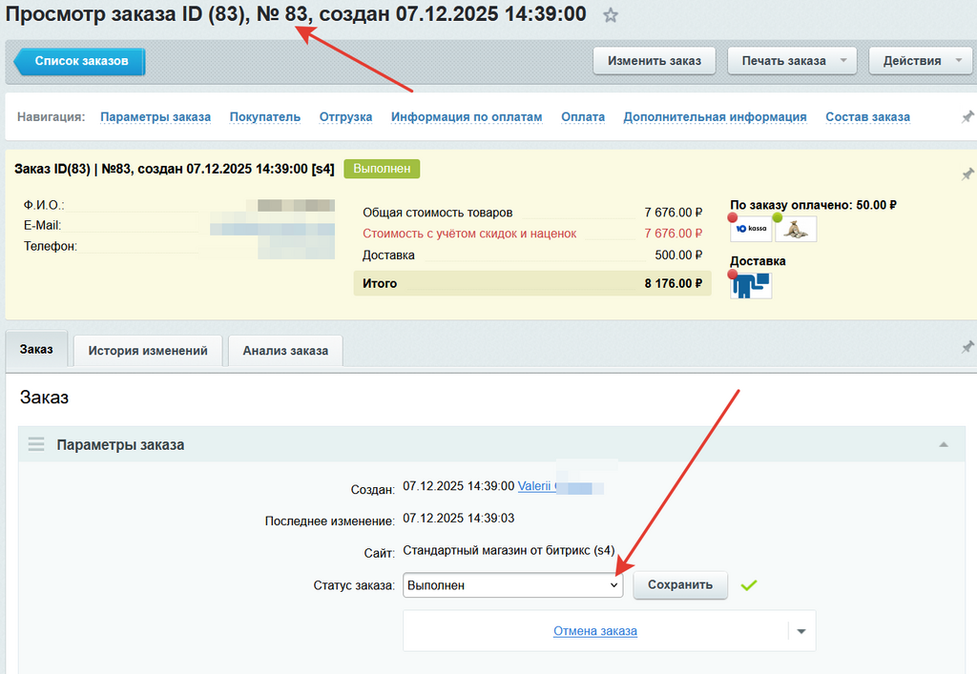Collapse the Параметры заказа section
The width and height of the screenshot is (977, 674).
[944, 444]
